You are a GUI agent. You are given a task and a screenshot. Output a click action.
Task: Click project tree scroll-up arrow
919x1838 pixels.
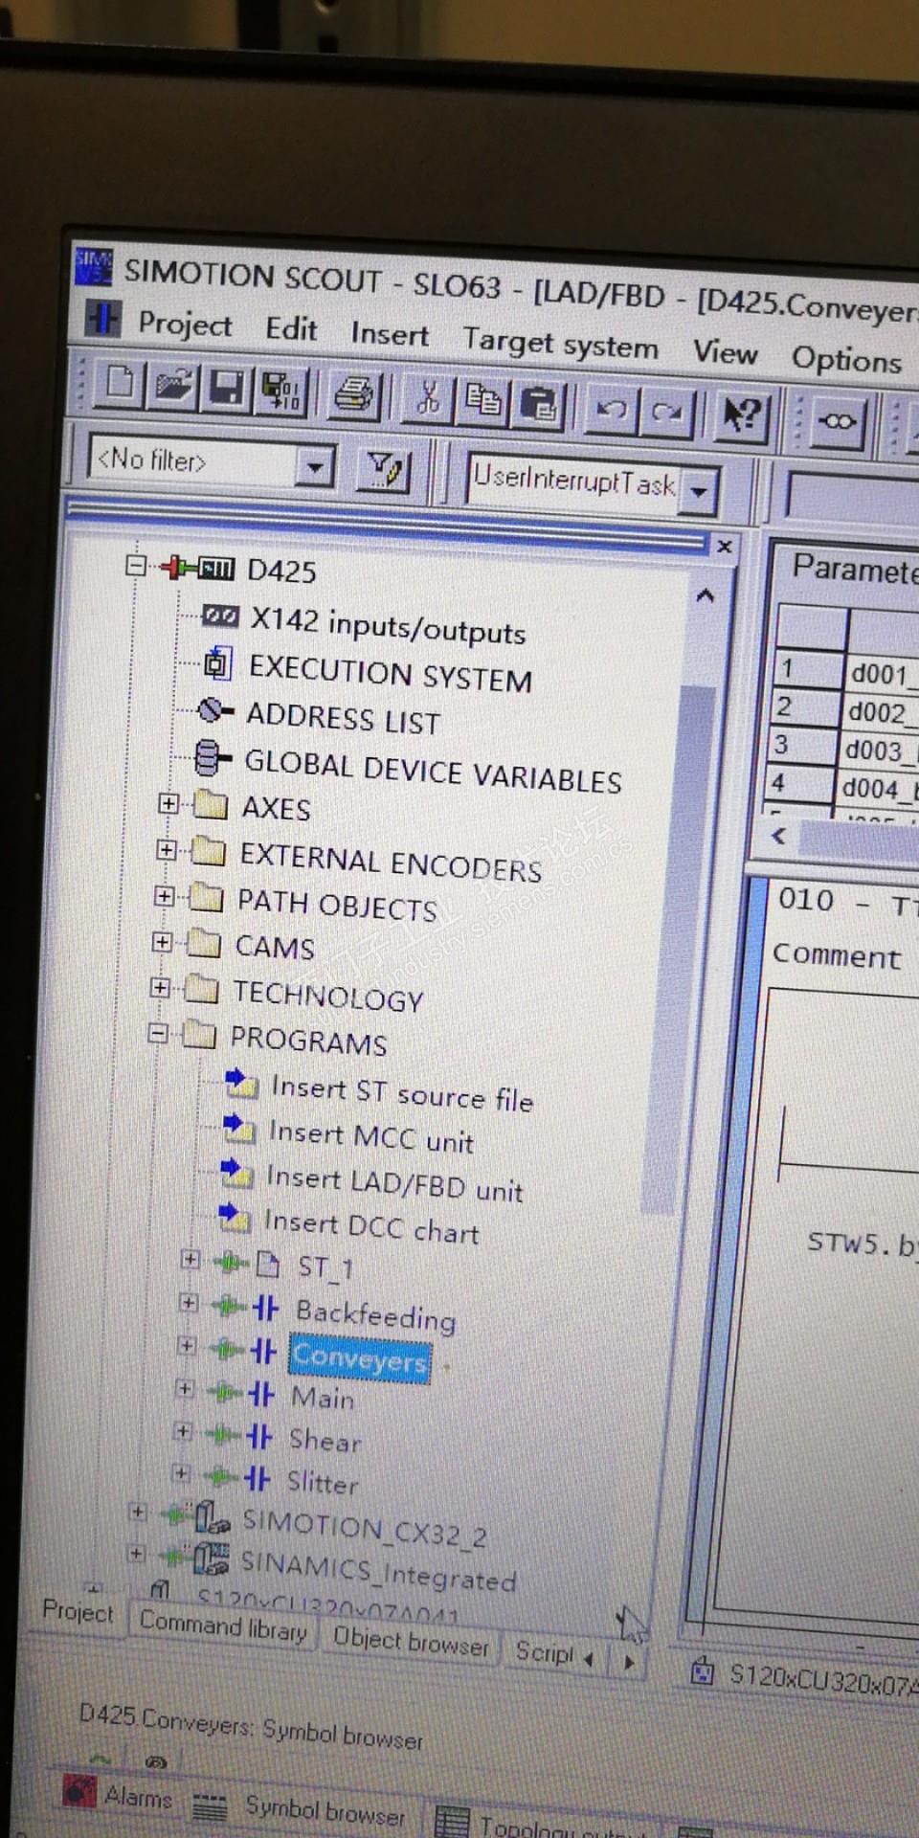point(706,596)
